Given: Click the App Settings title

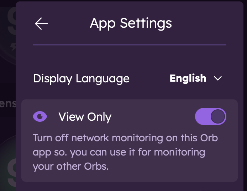Looking at the screenshot, I should coord(131,23).
